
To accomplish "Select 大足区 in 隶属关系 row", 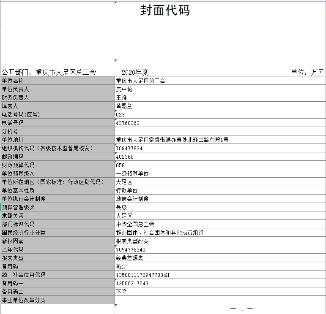I will point(124,216).
